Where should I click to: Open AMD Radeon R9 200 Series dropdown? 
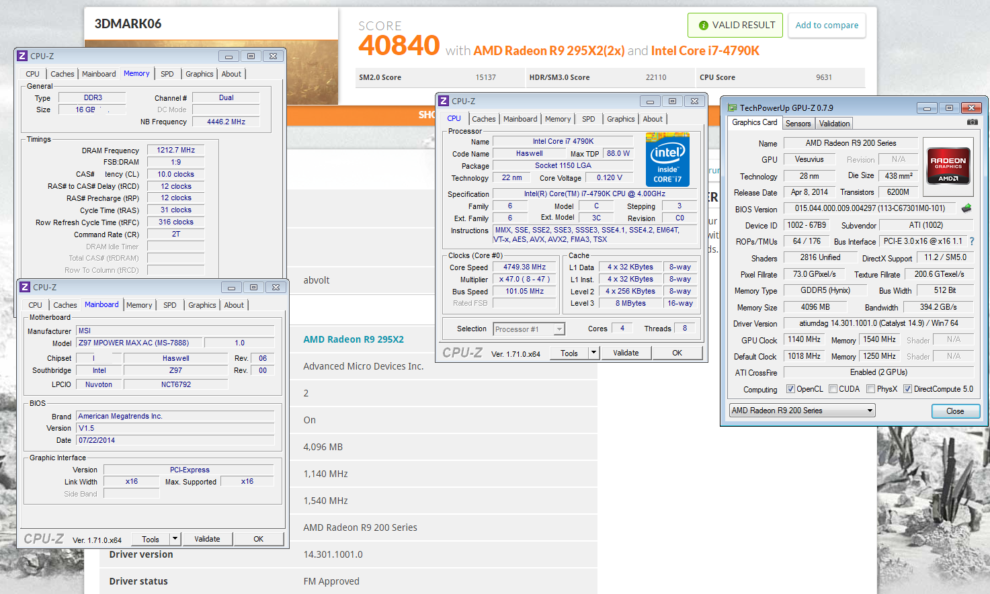(x=802, y=411)
